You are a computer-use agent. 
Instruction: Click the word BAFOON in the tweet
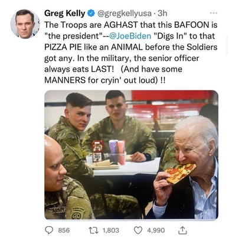192,25
